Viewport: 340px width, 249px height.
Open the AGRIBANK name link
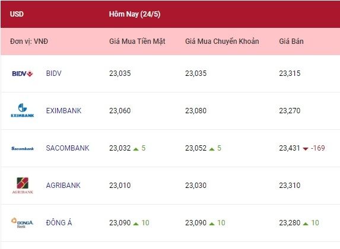63,186
